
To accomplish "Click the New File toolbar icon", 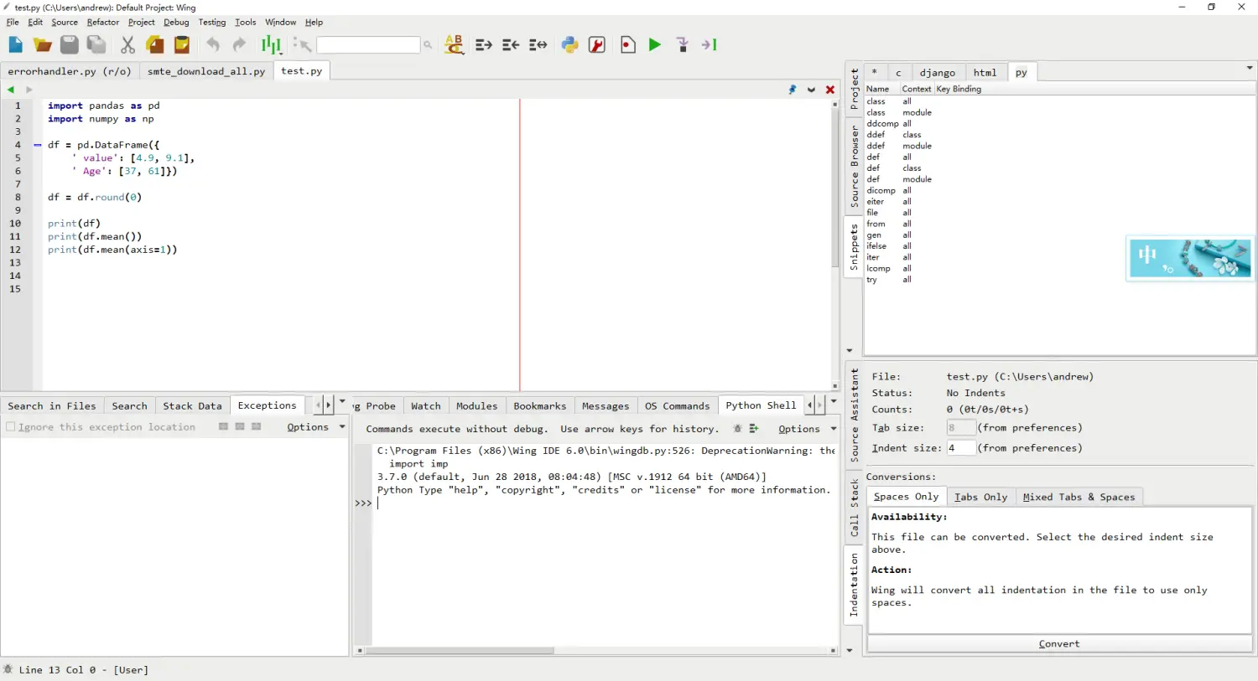I will [16, 45].
